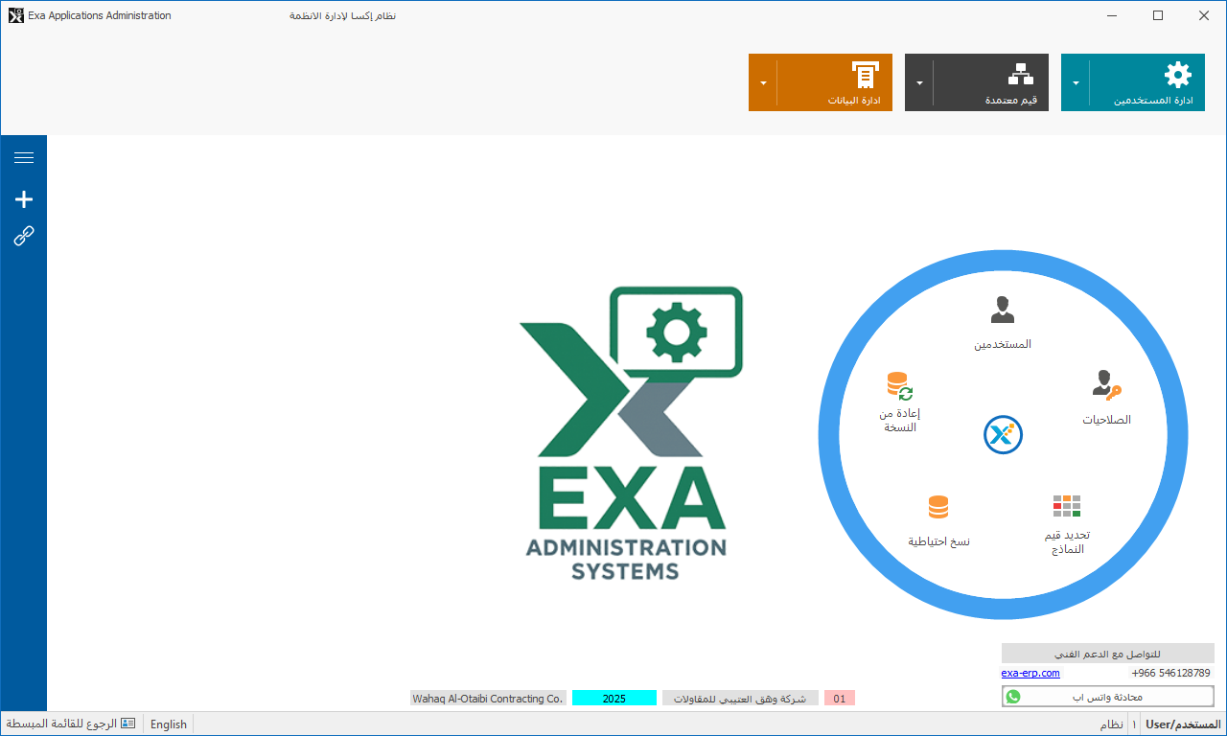
Task: Open إعادة من النسخة restore database icon
Action: click(x=899, y=386)
